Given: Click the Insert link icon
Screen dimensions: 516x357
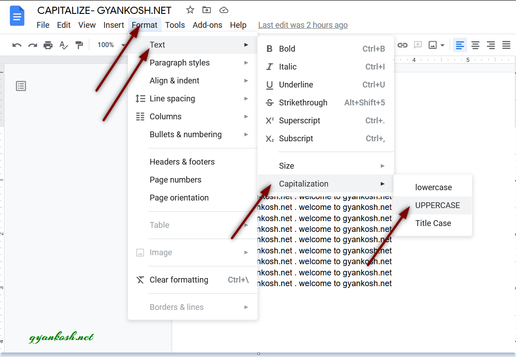Looking at the screenshot, I should (x=402, y=44).
